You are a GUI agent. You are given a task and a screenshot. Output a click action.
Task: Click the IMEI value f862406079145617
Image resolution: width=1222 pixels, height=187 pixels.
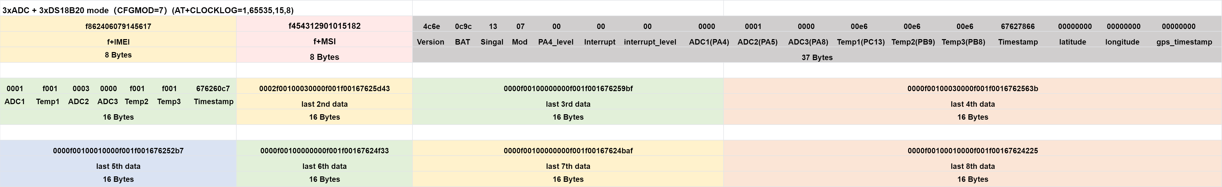tap(118, 26)
